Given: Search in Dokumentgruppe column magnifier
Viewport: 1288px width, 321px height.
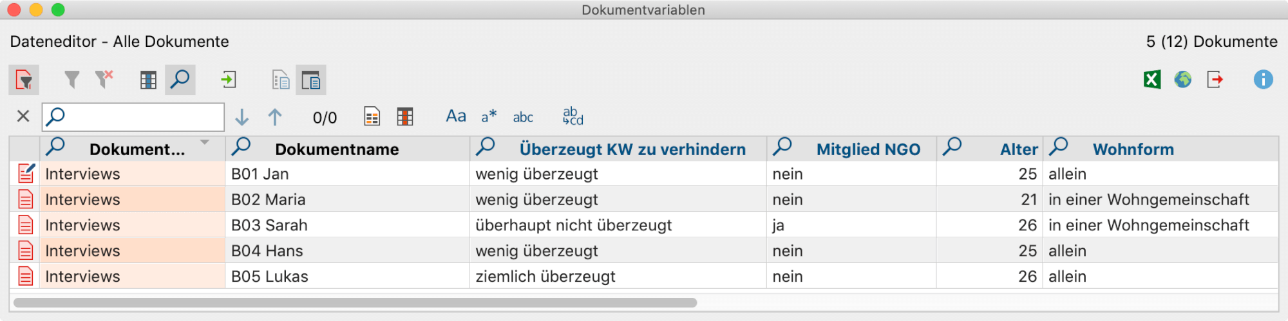Looking at the screenshot, I should click(x=56, y=147).
